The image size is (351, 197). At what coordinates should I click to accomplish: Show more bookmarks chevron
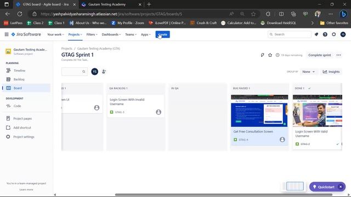312,23
